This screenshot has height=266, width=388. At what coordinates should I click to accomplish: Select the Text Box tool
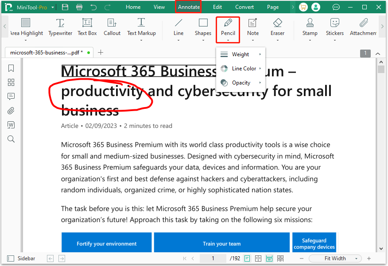tap(87, 27)
